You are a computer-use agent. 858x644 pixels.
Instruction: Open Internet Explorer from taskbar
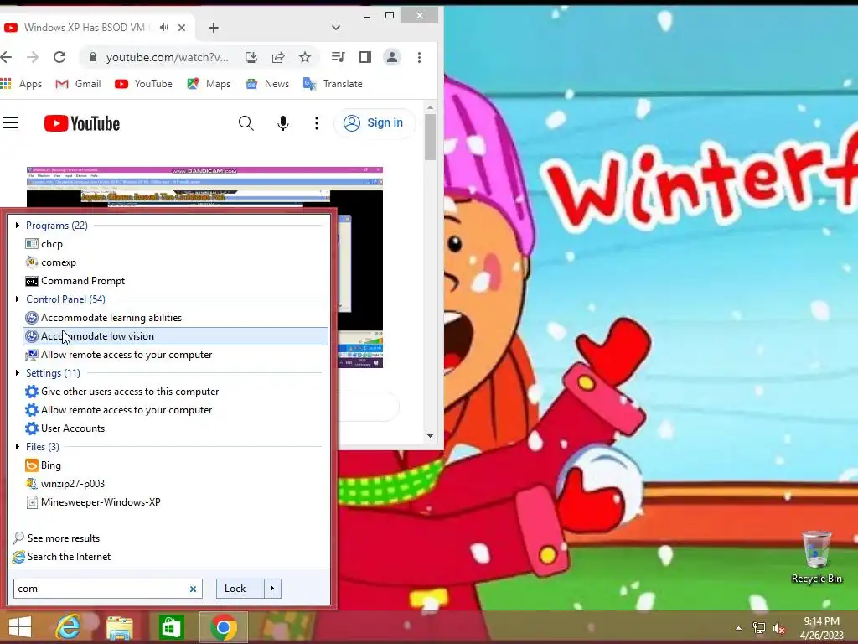[69, 627]
